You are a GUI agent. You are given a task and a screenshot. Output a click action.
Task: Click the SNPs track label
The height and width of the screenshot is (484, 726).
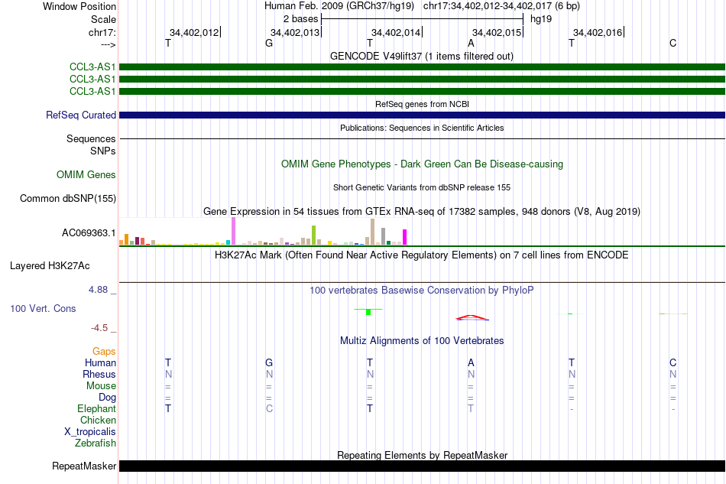point(103,151)
